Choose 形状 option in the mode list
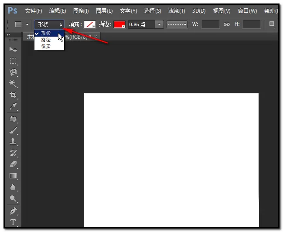Image resolution: width=283 pixels, height=232 pixels. click(x=49, y=33)
